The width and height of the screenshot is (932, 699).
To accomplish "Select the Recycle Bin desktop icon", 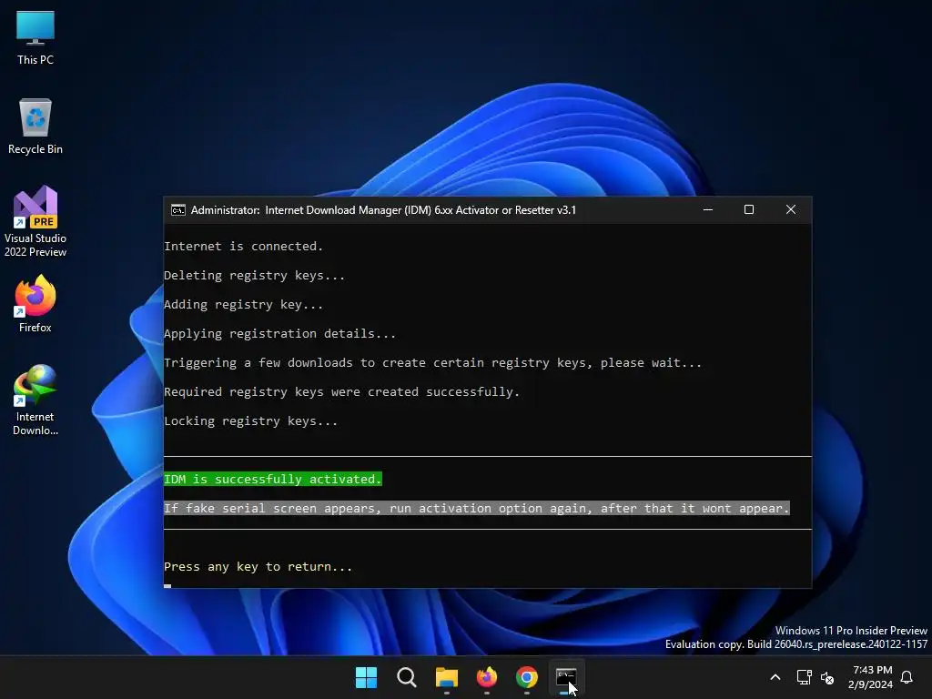I will pos(35,126).
